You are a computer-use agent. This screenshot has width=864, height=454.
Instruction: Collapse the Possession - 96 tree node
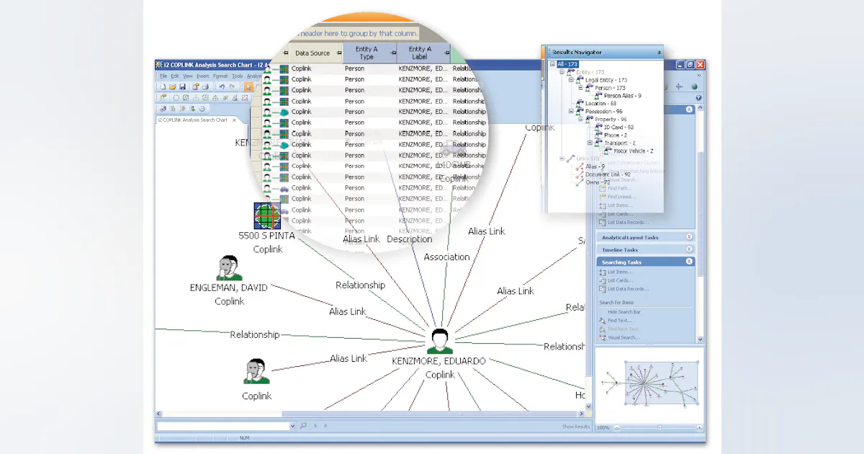pos(571,111)
